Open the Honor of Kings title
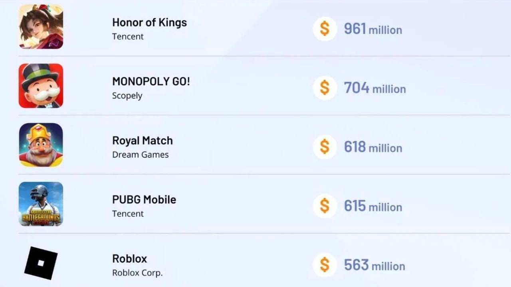The image size is (511, 287). pos(149,22)
